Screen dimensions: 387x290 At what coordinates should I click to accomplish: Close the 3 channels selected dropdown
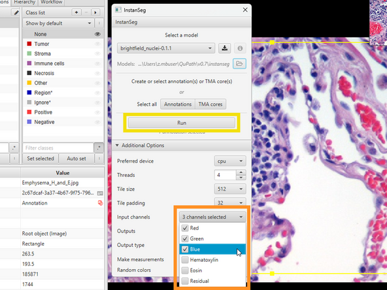212,217
